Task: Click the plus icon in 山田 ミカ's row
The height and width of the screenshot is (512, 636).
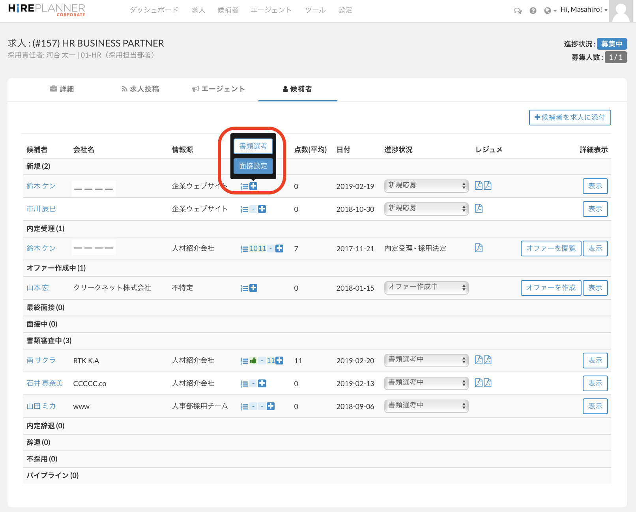Action: [x=271, y=406]
